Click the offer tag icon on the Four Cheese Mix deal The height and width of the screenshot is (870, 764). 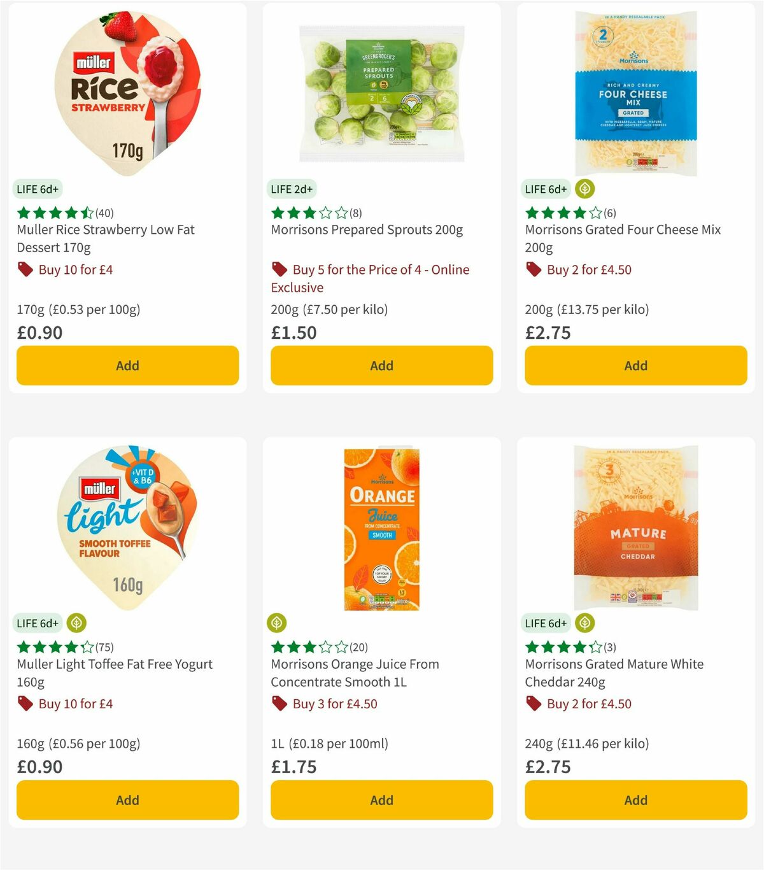point(533,269)
